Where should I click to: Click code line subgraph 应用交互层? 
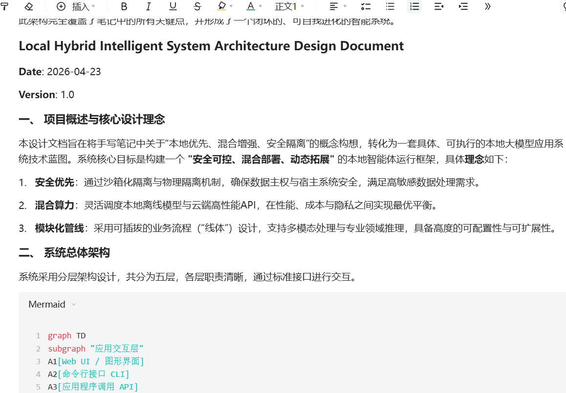coord(96,349)
